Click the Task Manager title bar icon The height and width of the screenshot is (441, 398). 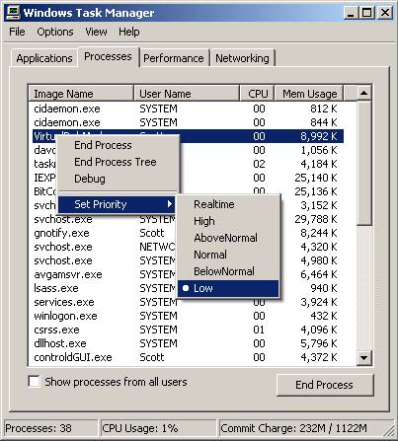[13, 13]
